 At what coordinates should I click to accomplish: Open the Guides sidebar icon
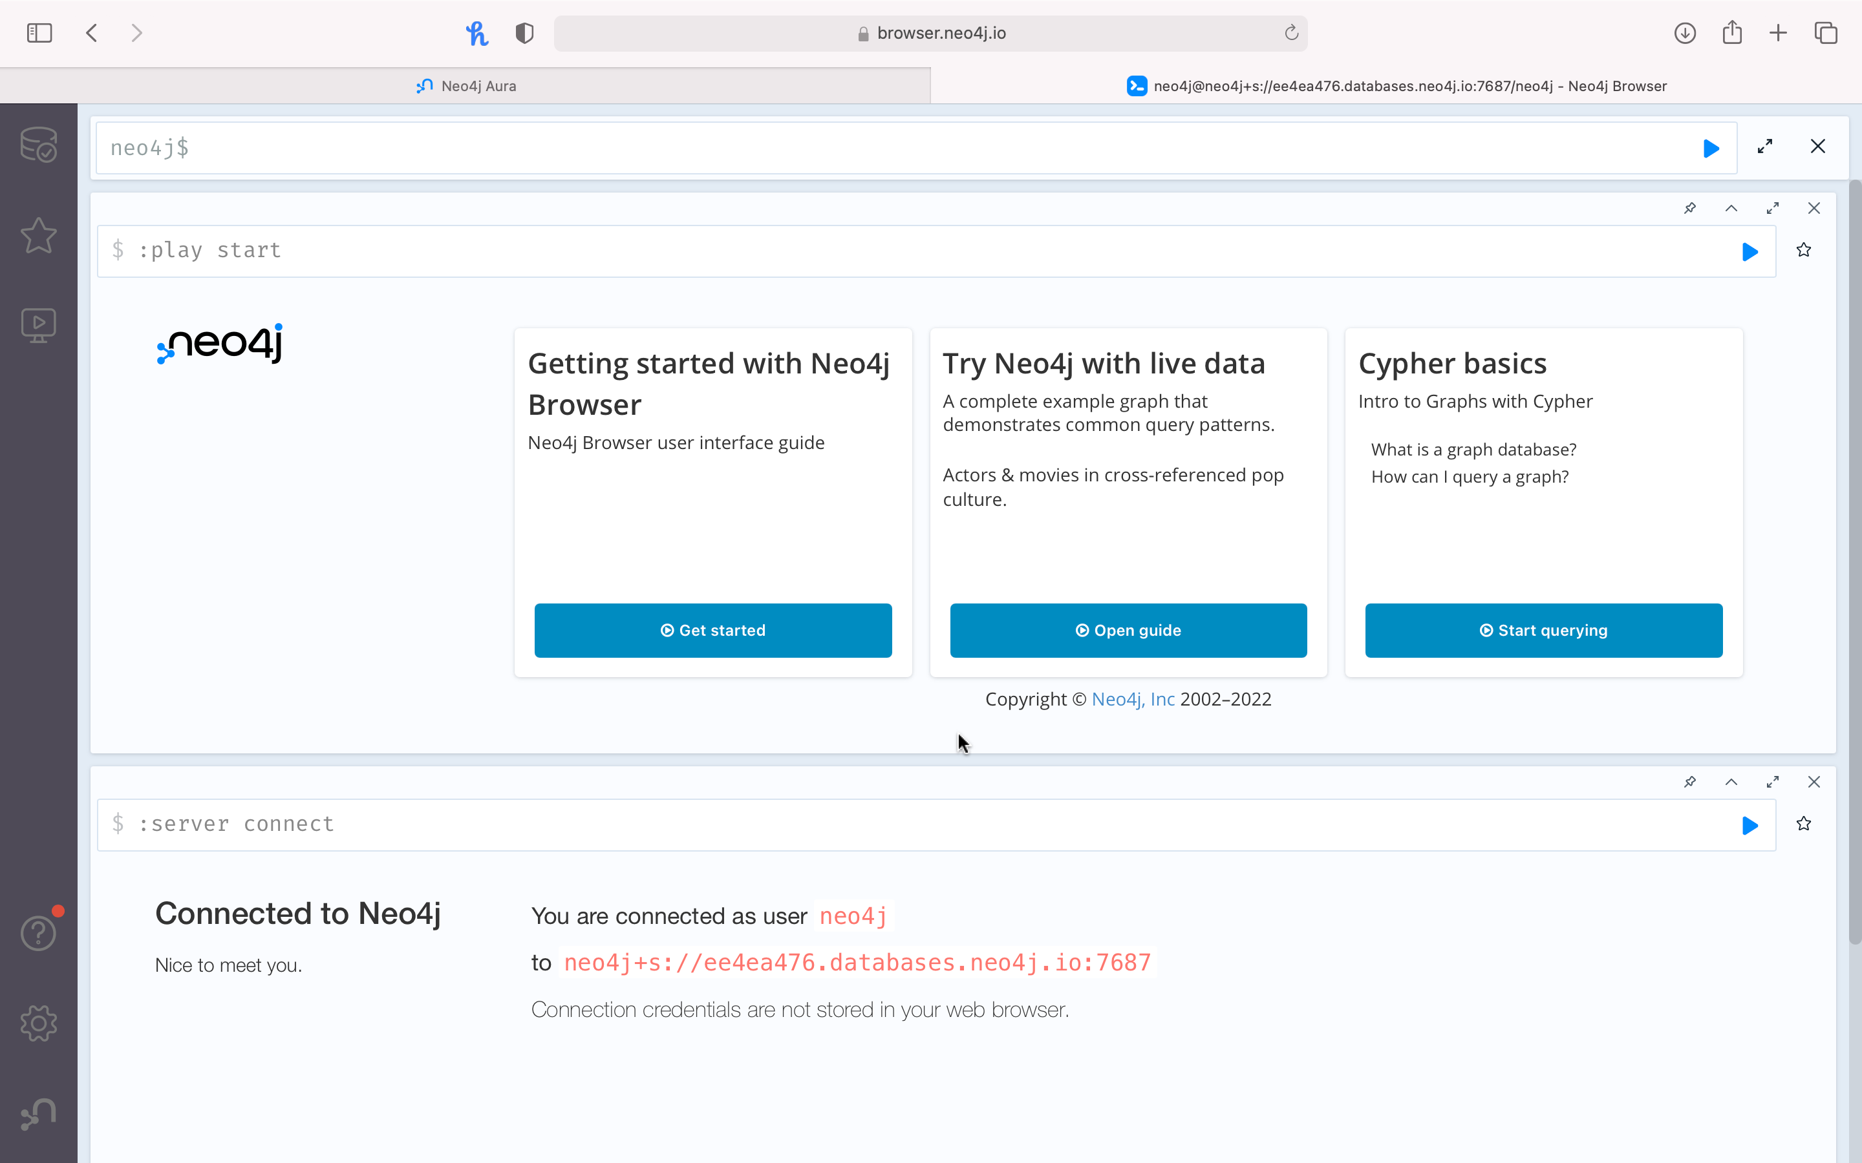(39, 326)
